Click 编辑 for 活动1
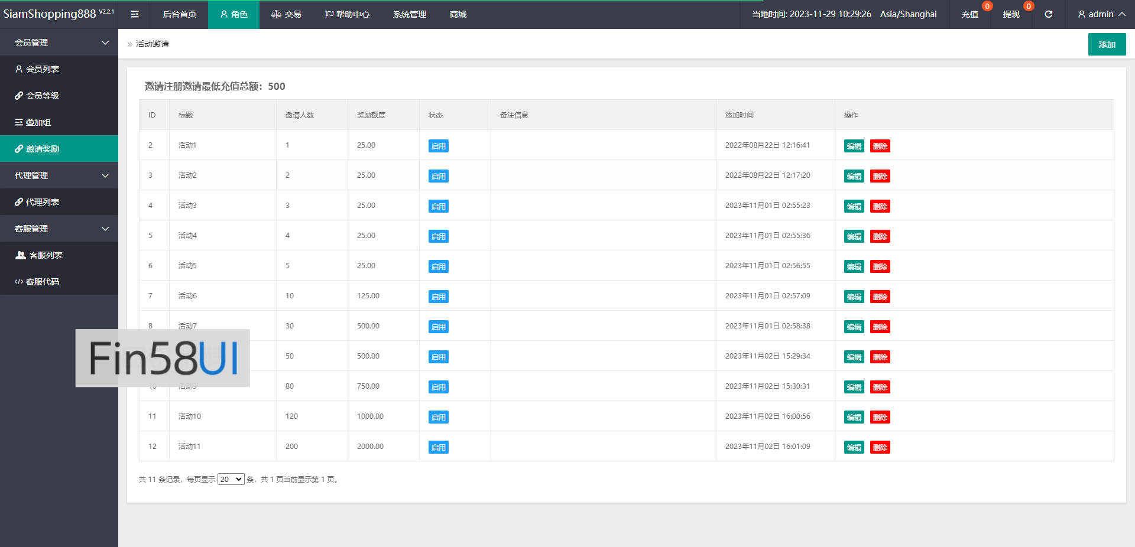This screenshot has width=1135, height=547. pos(854,146)
